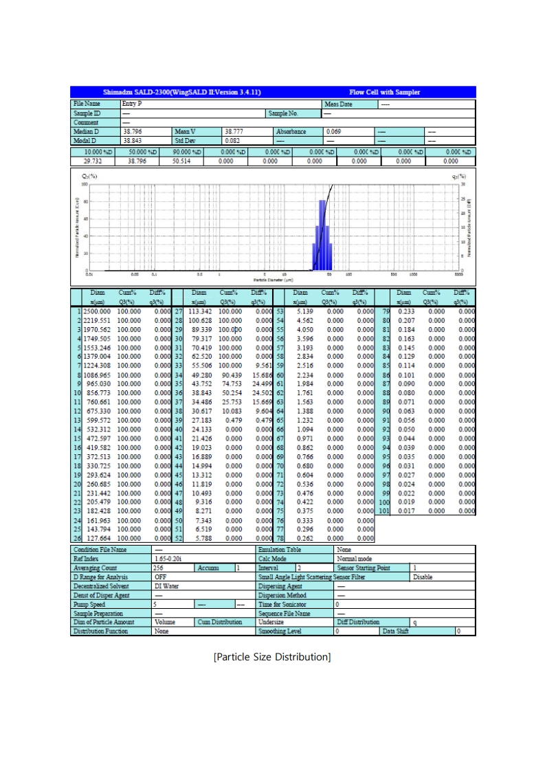Click the 29.732 percentile value
Image resolution: width=545 pixels, height=771 pixels.
[93, 161]
